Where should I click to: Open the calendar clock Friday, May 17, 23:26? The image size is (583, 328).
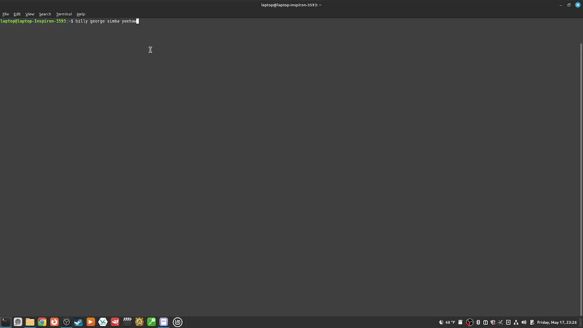[x=557, y=323]
